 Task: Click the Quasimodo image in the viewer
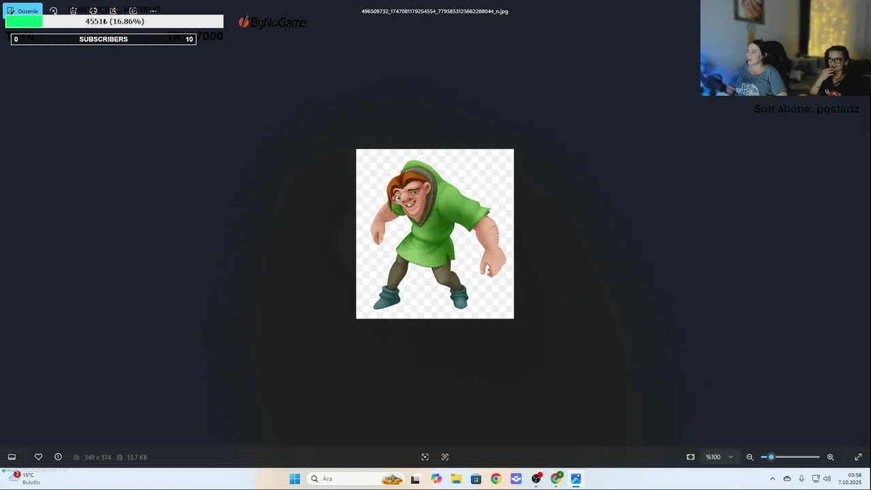click(435, 233)
